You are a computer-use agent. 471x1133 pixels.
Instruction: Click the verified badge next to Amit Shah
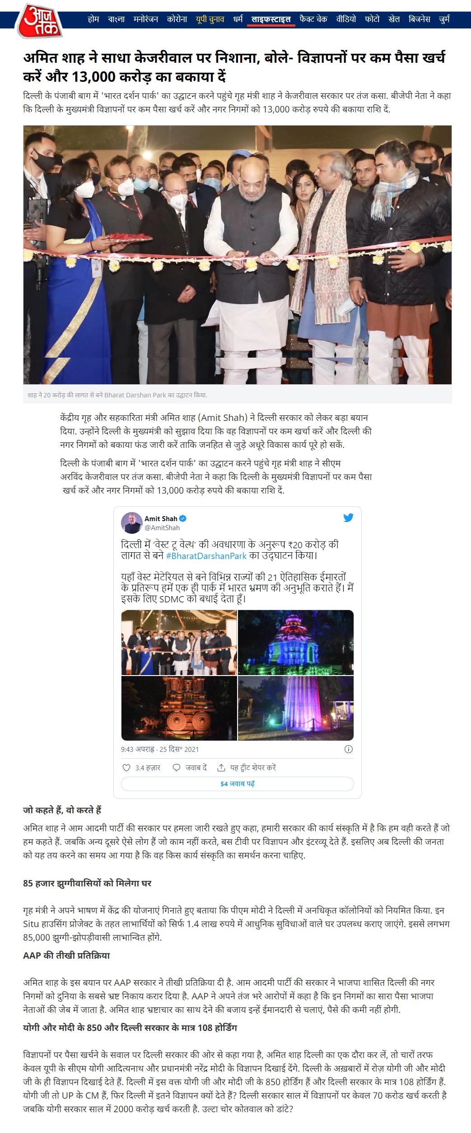[x=183, y=518]
